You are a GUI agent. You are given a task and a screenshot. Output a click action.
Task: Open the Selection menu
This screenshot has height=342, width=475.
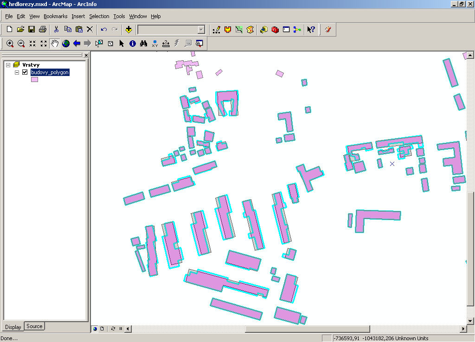(99, 16)
